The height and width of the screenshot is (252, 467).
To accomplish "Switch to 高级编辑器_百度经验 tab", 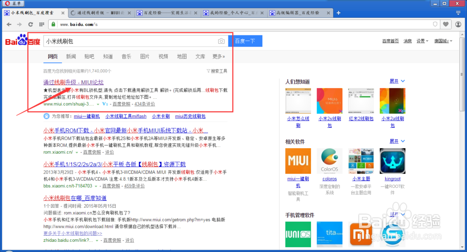I will (x=300, y=13).
